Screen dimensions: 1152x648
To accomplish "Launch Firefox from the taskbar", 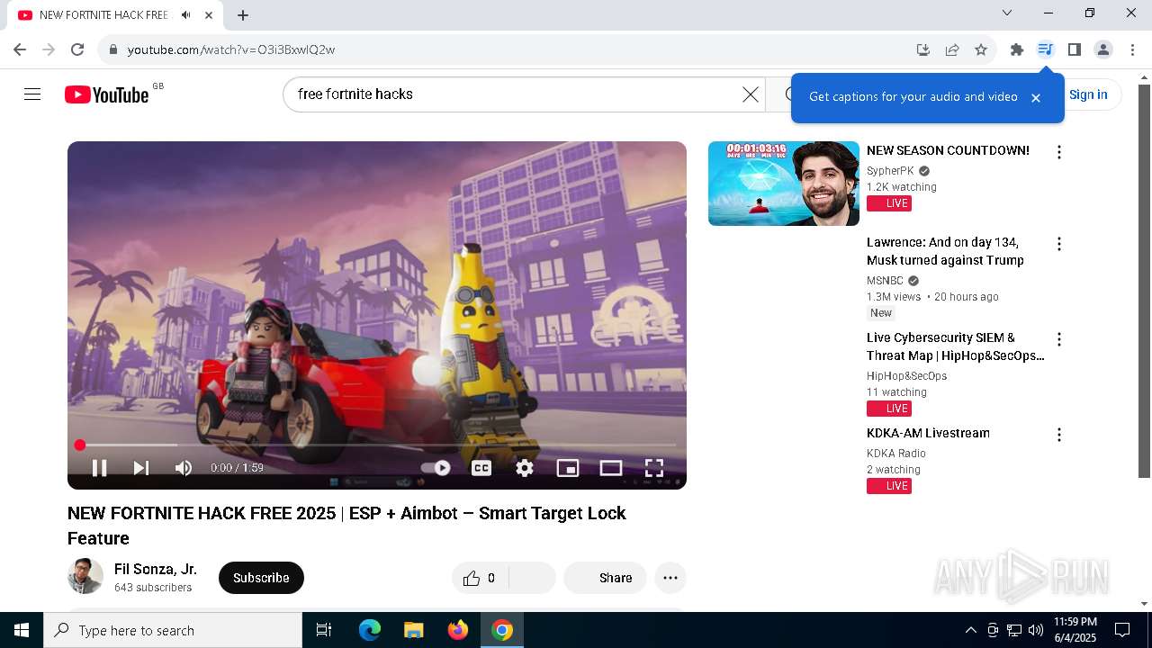I will tap(458, 630).
